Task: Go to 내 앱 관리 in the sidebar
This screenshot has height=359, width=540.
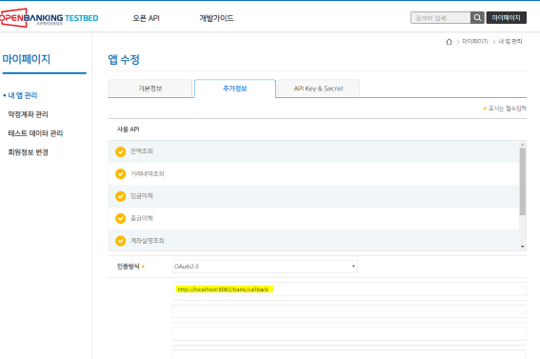Action: point(23,95)
